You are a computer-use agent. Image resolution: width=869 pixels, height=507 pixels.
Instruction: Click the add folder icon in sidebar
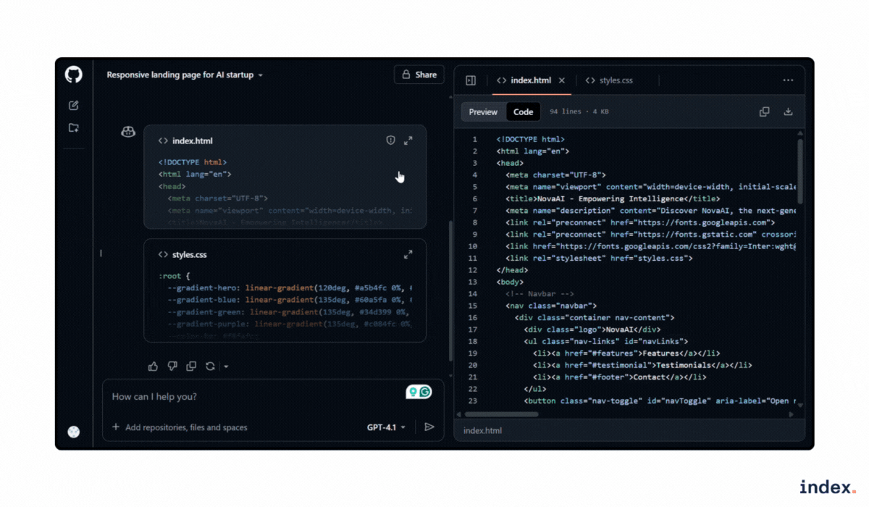73,128
